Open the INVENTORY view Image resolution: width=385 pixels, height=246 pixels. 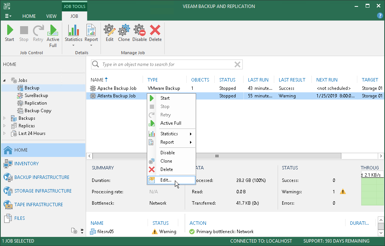[x=43, y=164]
